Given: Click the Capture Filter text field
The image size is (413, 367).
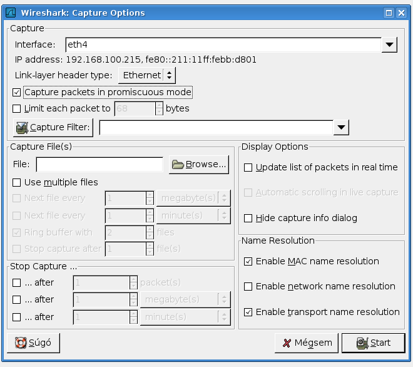Looking at the screenshot, I should click(x=217, y=128).
